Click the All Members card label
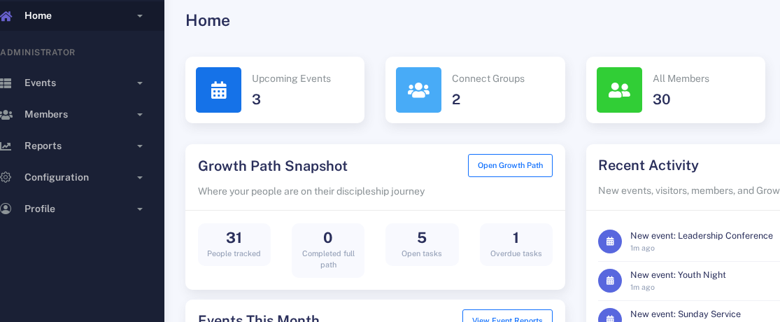The height and width of the screenshot is (322, 780). 681,78
